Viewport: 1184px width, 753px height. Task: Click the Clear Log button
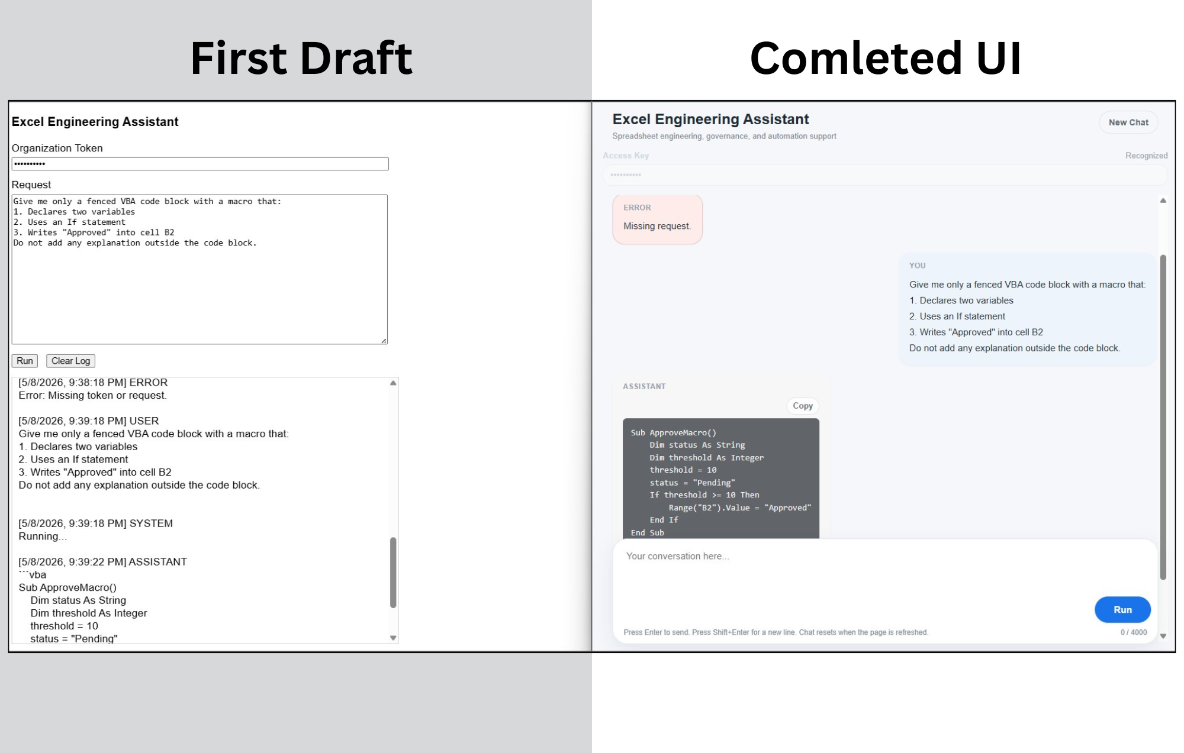pos(70,361)
